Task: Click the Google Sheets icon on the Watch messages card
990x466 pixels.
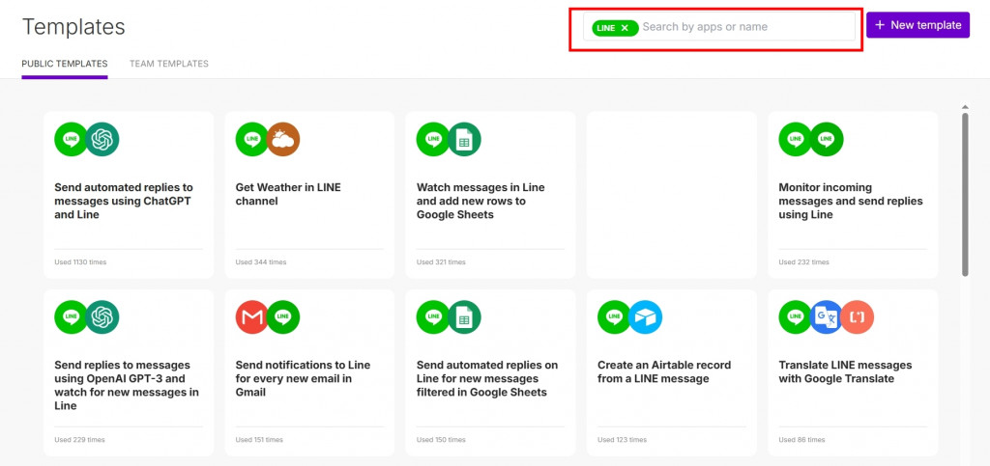Action: tap(465, 139)
